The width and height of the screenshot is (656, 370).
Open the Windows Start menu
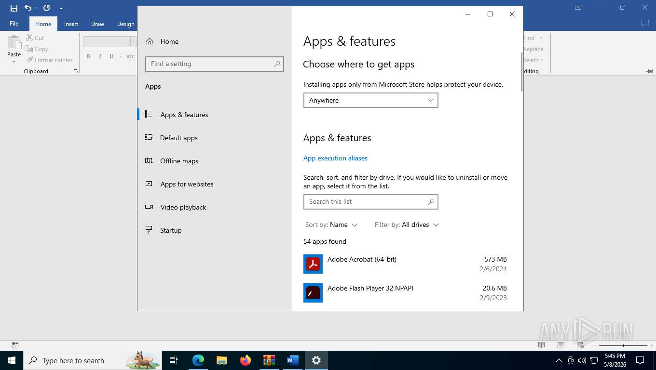coord(12,360)
